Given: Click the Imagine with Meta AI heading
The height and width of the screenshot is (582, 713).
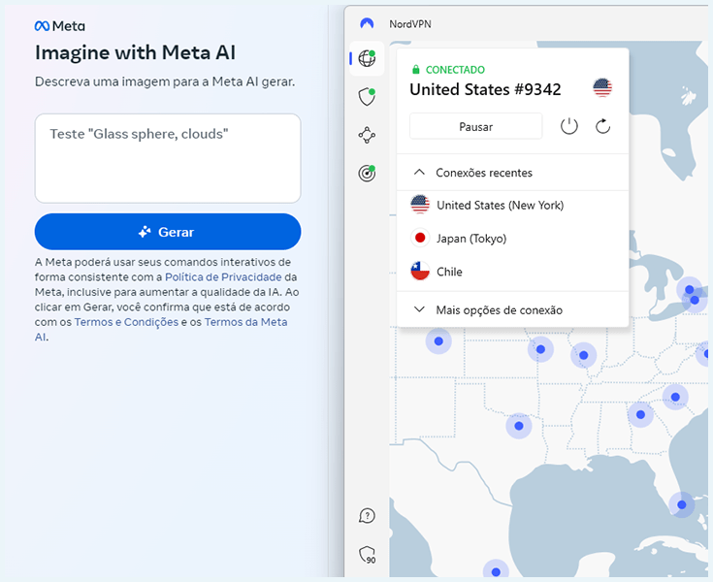Looking at the screenshot, I should click(x=136, y=52).
